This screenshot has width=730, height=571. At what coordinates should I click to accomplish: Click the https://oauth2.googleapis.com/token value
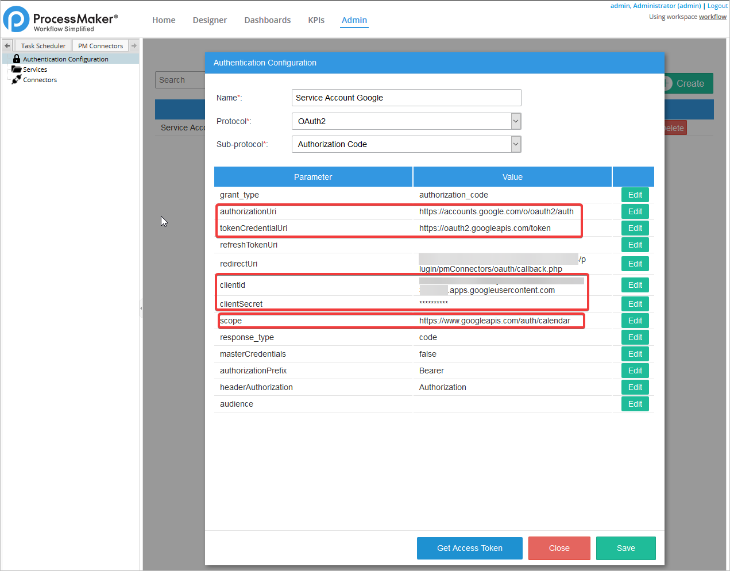[485, 228]
